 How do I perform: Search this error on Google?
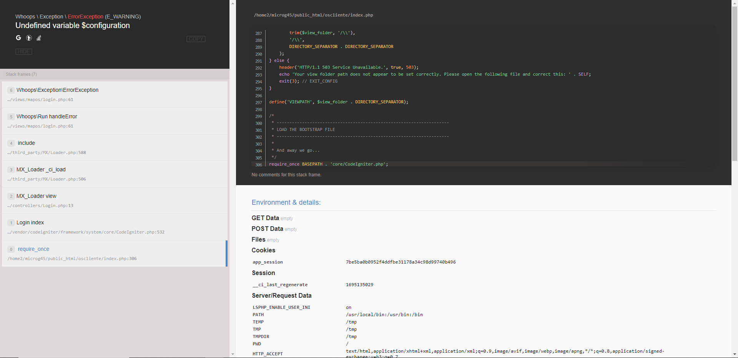click(18, 38)
